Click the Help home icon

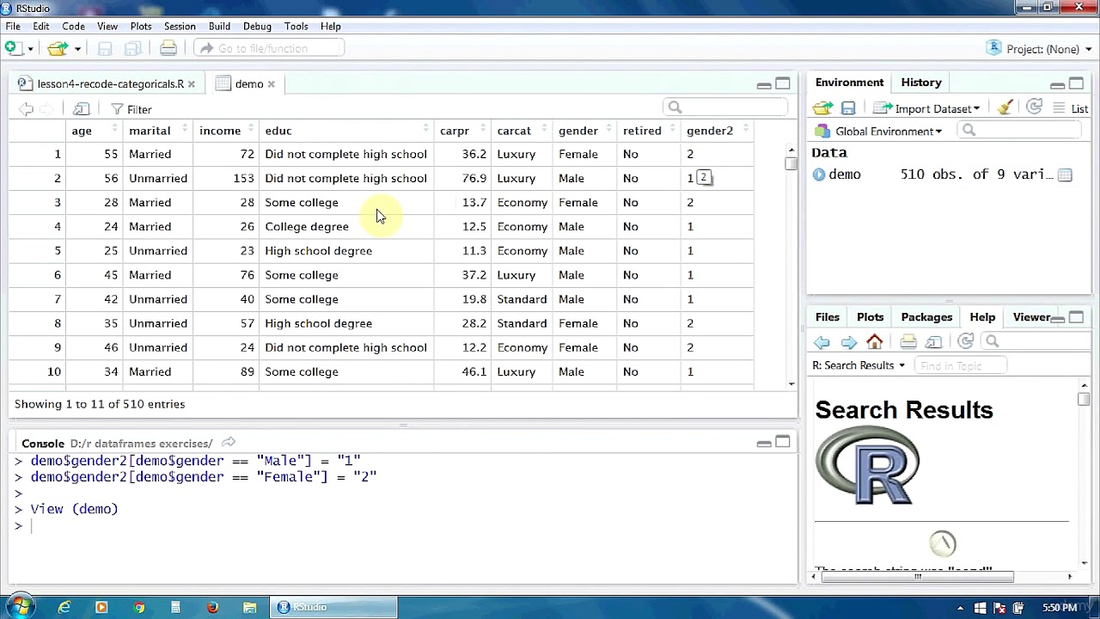point(875,341)
